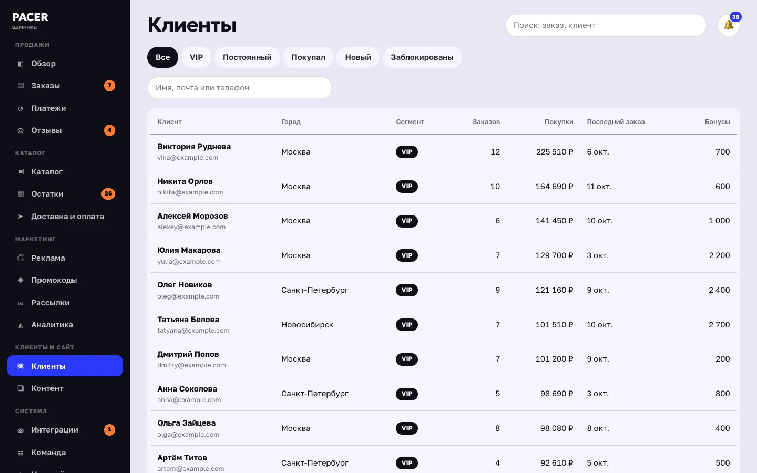The image size is (757, 473).
Task: Click the Клиенты sidebar icon
Action: 21,366
